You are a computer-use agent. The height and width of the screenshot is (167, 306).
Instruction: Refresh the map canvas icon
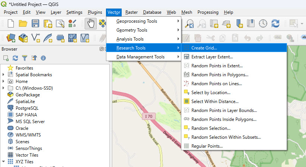pyautogui.click(x=275, y=23)
